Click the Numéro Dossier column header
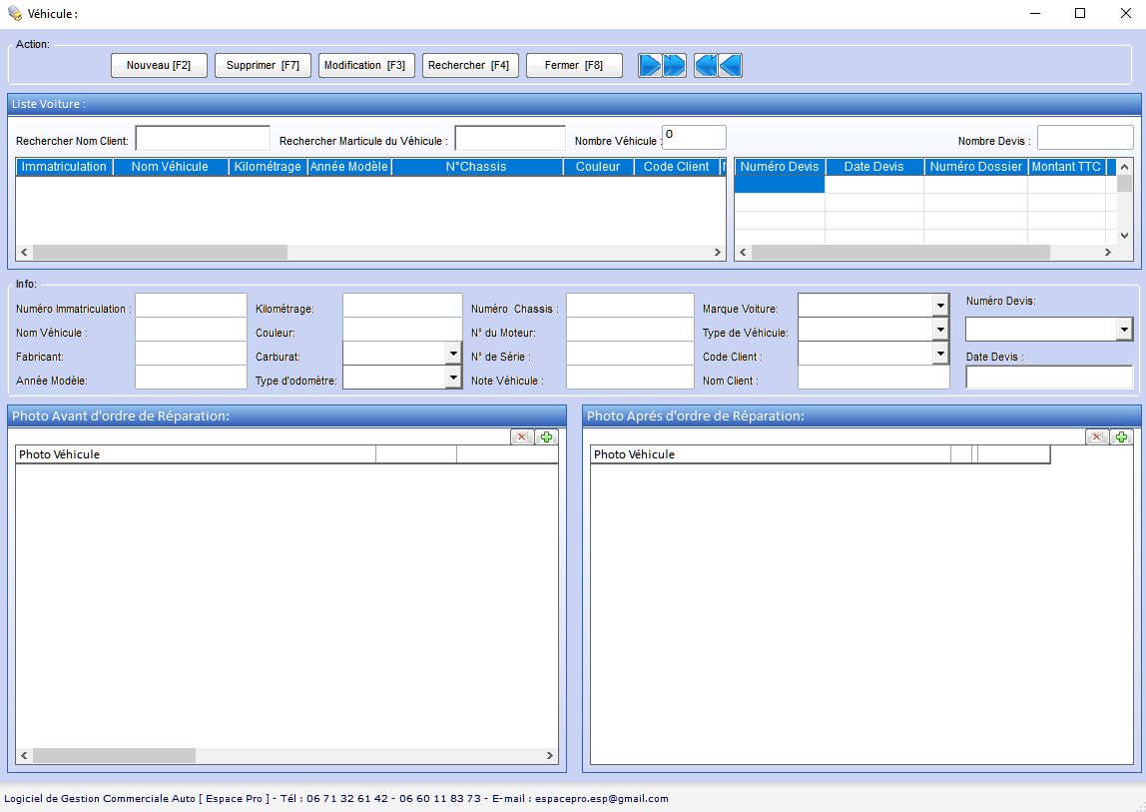 (975, 167)
